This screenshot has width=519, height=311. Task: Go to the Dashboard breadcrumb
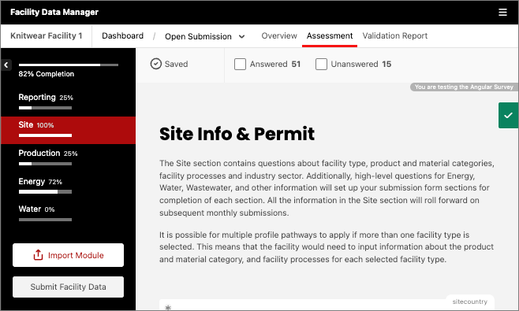(122, 35)
